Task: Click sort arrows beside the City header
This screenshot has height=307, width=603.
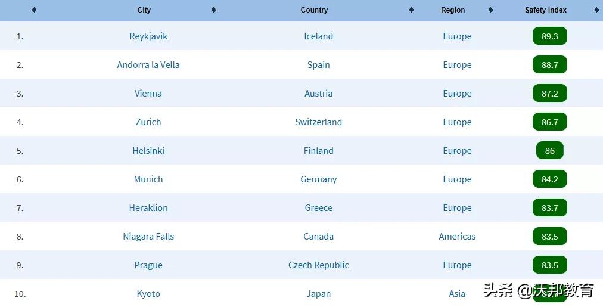Action: coord(213,10)
